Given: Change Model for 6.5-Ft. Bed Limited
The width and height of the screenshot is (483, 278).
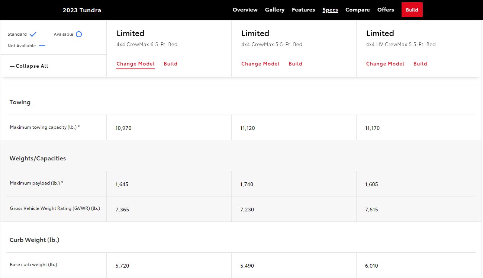Looking at the screenshot, I should [136, 64].
